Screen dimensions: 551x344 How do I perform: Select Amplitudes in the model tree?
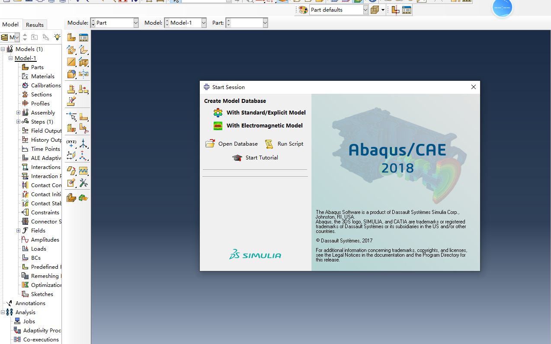45,239
